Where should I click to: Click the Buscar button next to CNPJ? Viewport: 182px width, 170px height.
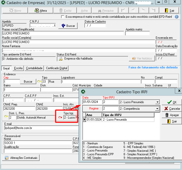[x=68, y=26]
